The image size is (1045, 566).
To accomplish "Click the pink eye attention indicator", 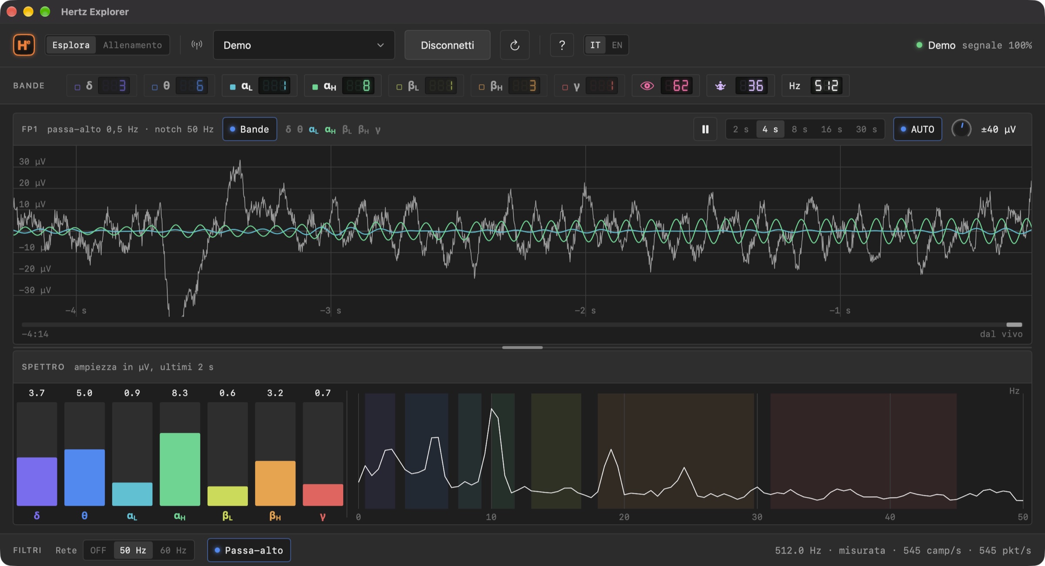I will [647, 86].
